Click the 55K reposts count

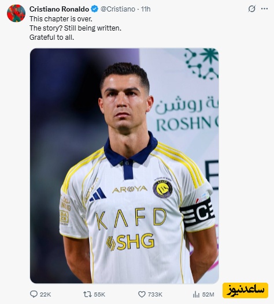pyautogui.click(x=99, y=295)
